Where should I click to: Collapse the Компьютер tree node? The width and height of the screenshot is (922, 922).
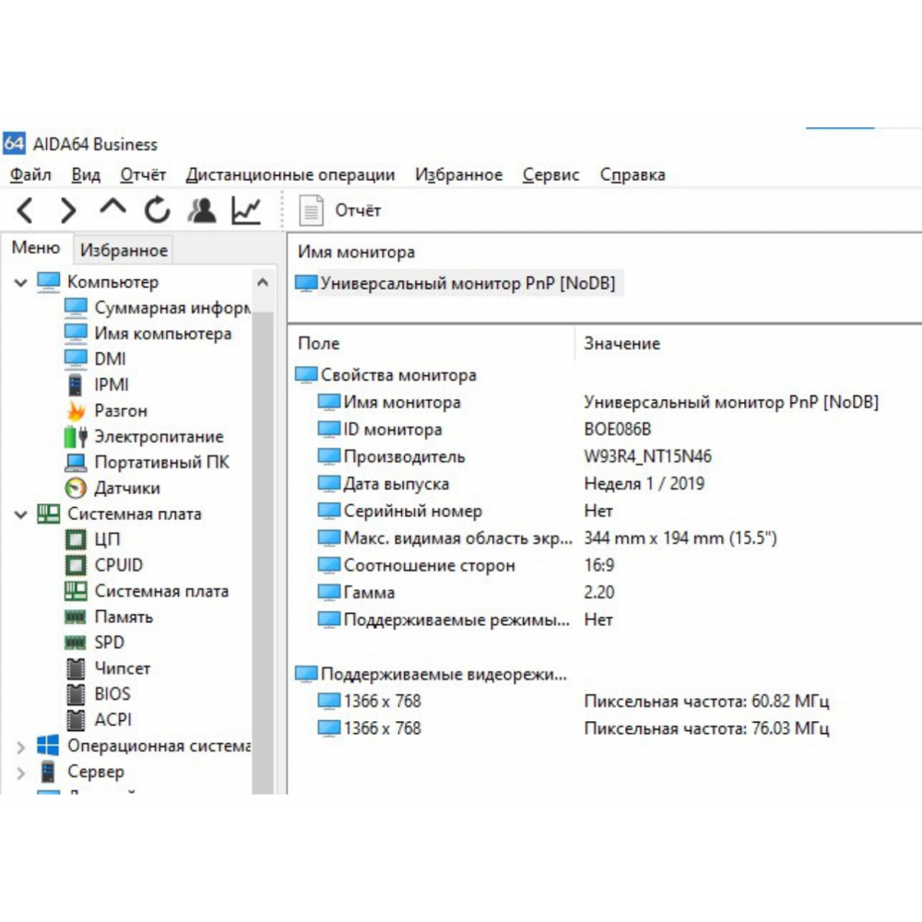click(x=20, y=282)
